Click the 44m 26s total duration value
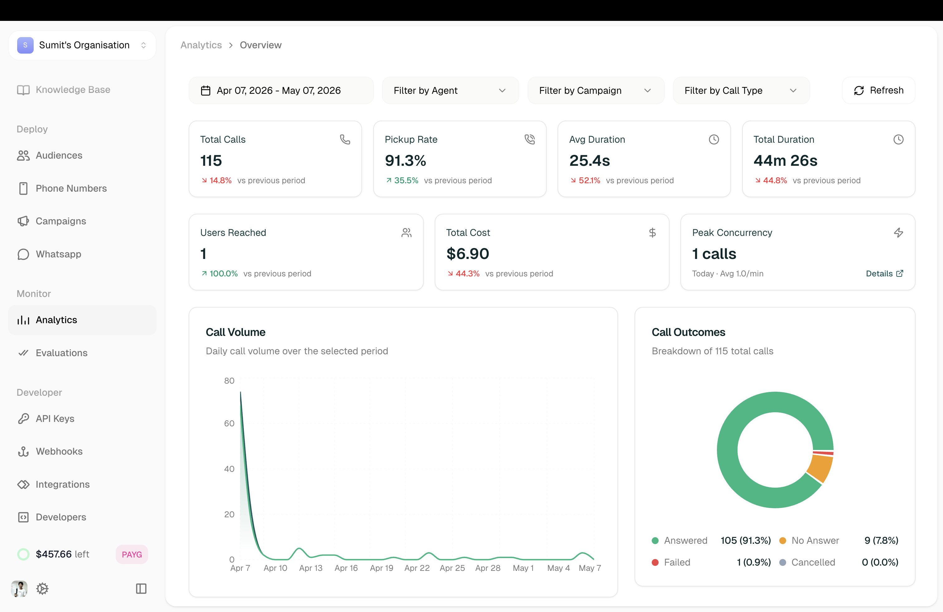943x612 pixels. pos(785,161)
